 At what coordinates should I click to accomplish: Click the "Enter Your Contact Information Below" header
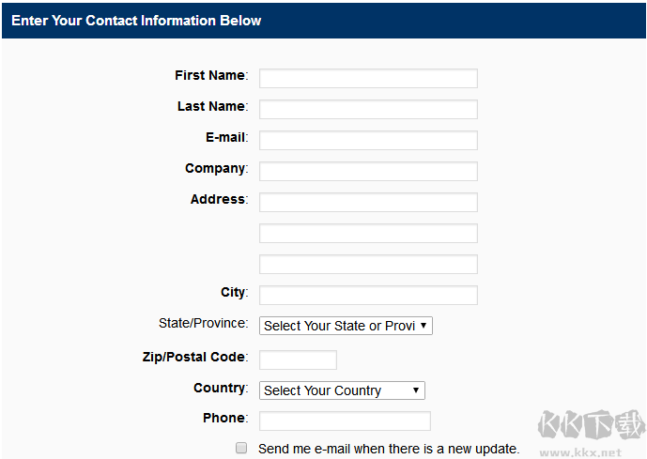(136, 20)
